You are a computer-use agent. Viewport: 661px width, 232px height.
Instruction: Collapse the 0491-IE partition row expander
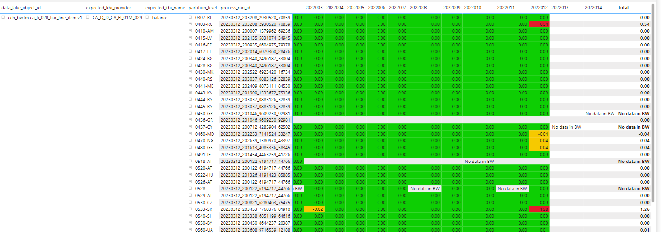191,154
